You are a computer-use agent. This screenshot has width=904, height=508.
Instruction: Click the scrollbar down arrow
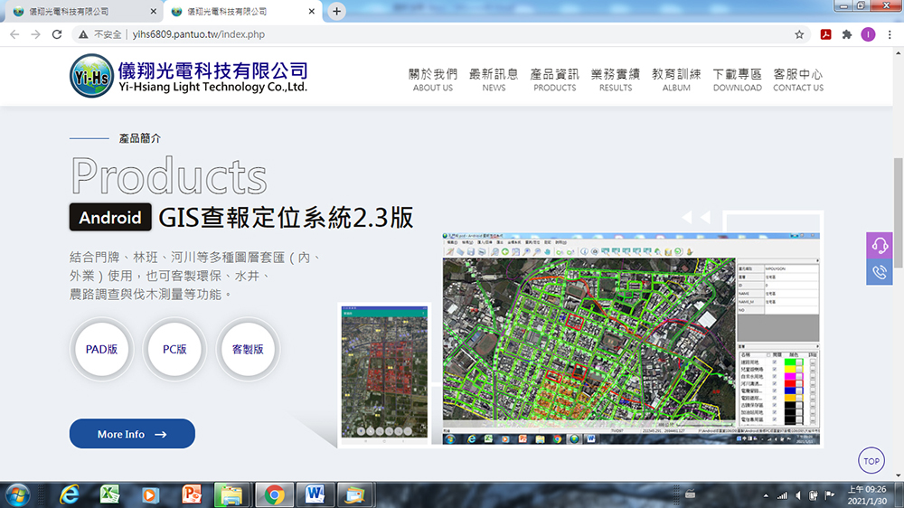(x=899, y=475)
